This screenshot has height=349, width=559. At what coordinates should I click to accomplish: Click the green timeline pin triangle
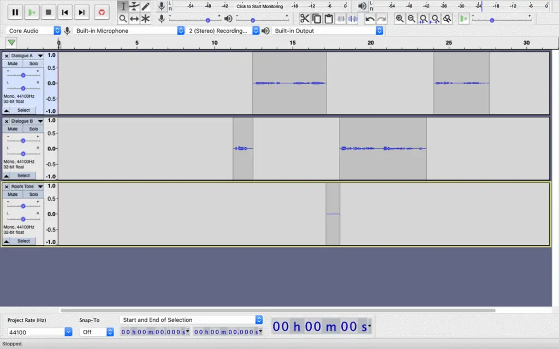(11, 43)
